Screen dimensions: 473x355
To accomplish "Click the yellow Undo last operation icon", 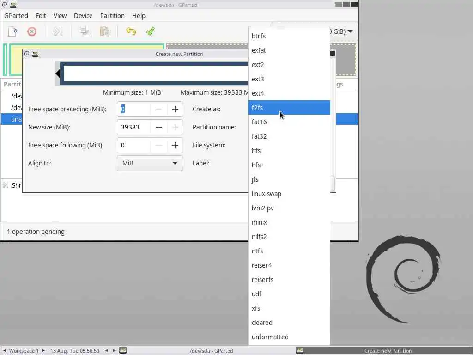I will (131, 31).
